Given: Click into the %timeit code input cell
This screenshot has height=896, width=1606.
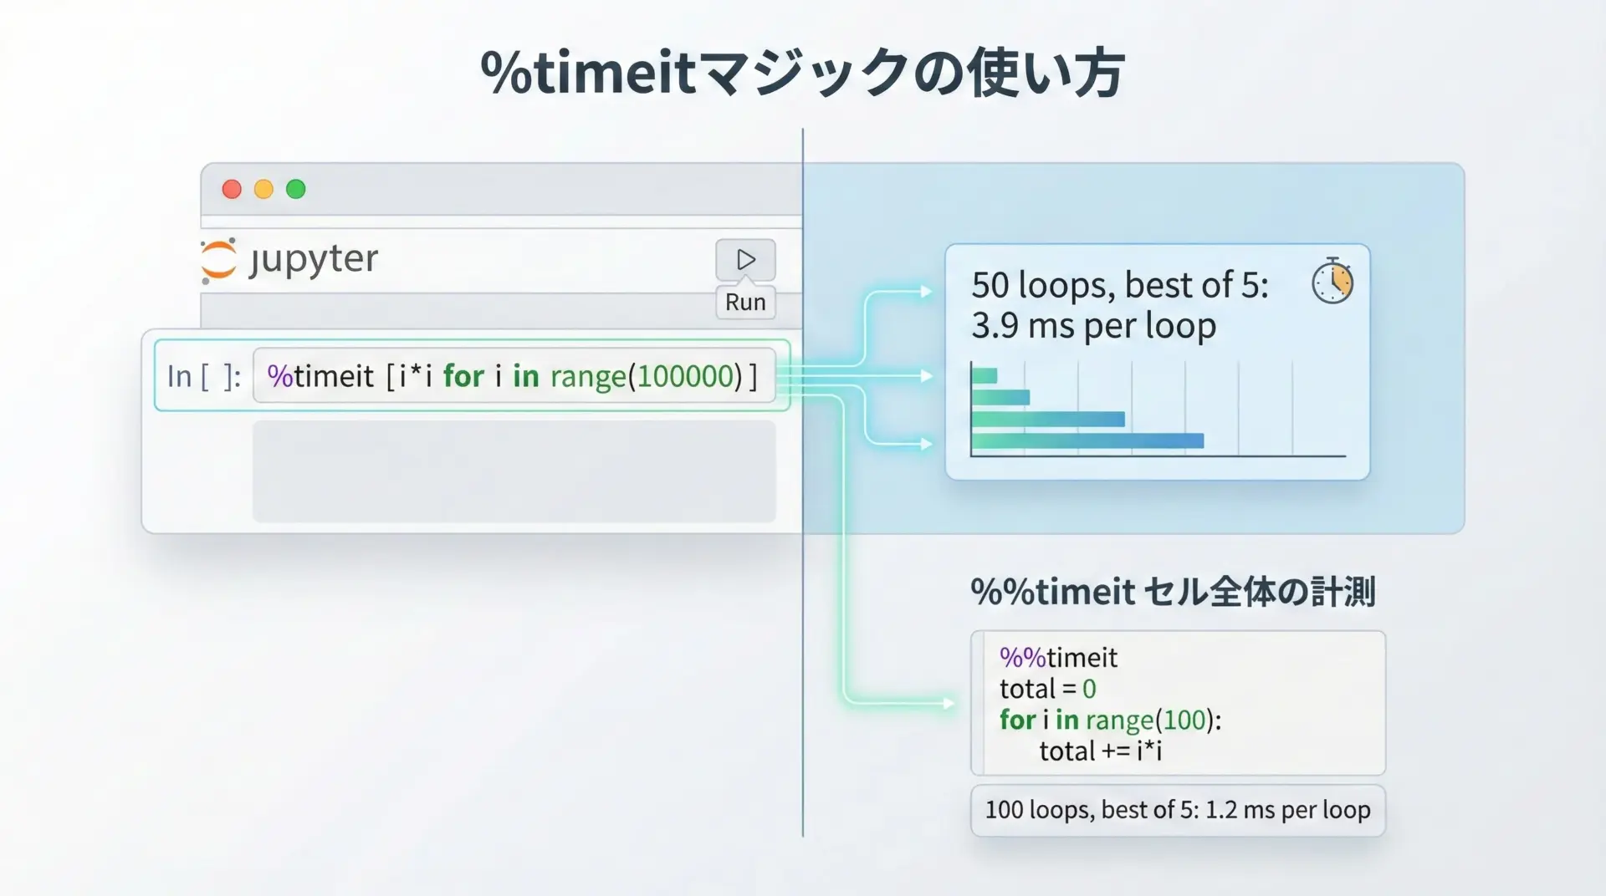Looking at the screenshot, I should (x=514, y=376).
